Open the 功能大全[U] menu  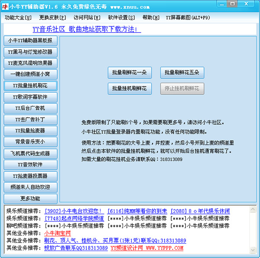(18, 18)
